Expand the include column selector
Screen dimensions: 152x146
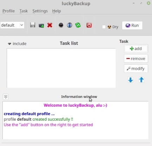[x=17, y=44]
